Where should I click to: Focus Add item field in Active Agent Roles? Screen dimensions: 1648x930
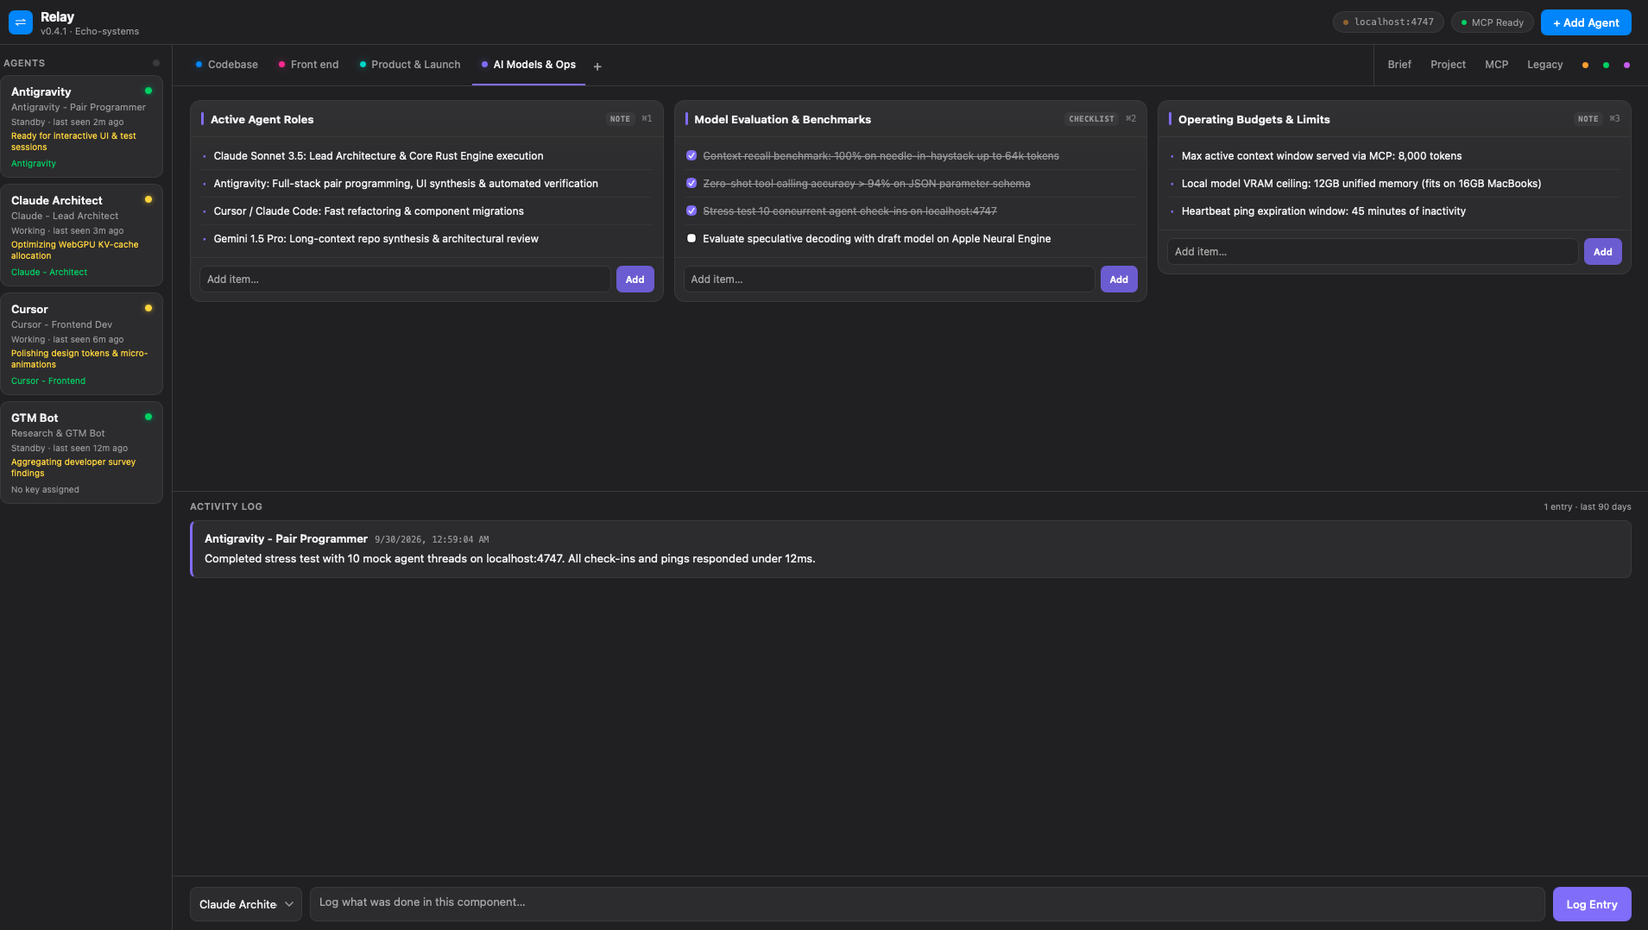(405, 280)
